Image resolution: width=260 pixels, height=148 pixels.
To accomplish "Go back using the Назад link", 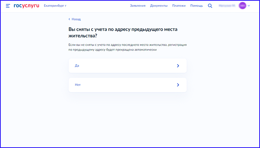I will (x=76, y=19).
